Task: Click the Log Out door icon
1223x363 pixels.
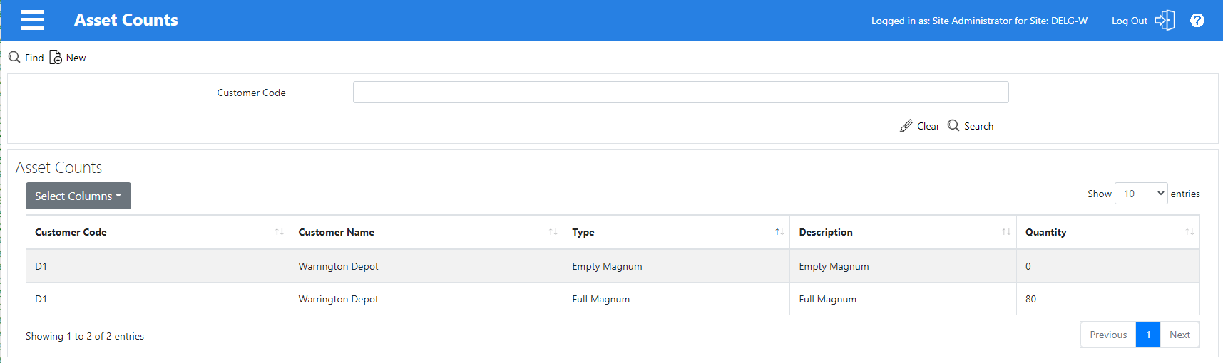Action: (x=1165, y=20)
